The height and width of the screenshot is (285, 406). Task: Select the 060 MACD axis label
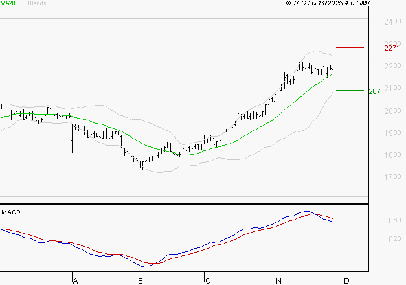(394, 220)
